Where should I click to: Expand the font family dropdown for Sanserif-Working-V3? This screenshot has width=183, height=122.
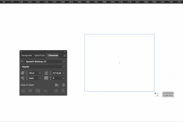(x=64, y=62)
